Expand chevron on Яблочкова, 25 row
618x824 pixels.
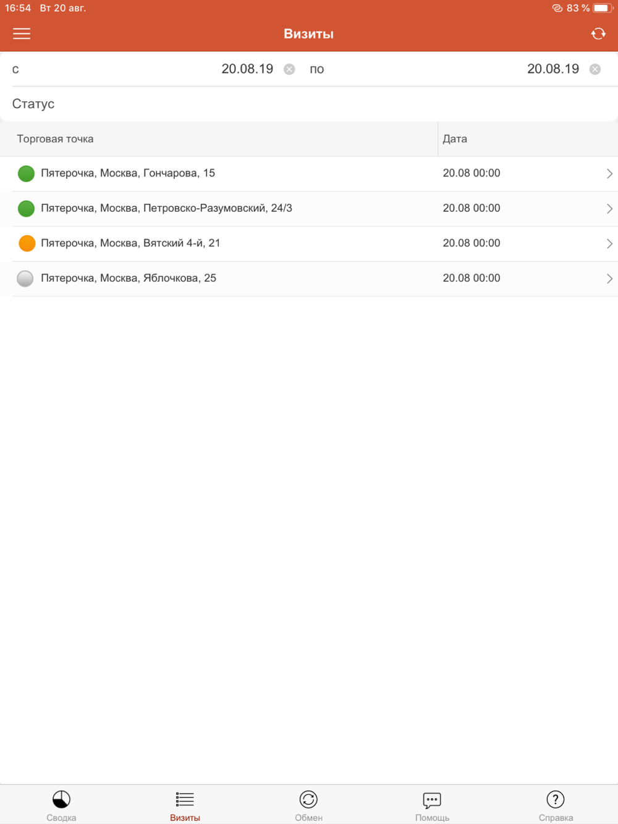pos(609,279)
